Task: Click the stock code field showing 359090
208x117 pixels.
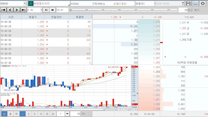Action: click(x=12, y=3)
